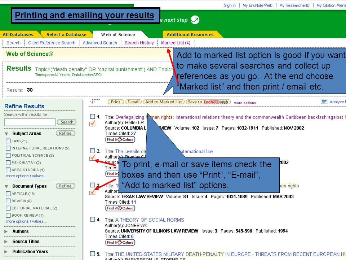Show more options under Subject Areas

pyautogui.click(x=26, y=176)
